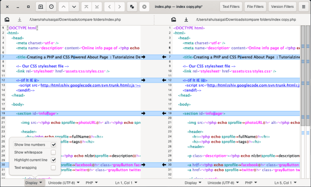
Task: Click the right pane save file icon
Action: click(186, 20)
